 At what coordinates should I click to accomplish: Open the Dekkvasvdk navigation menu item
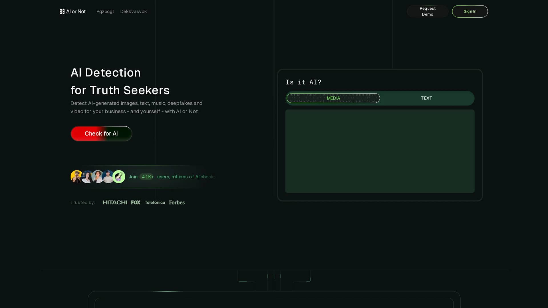tap(134, 11)
